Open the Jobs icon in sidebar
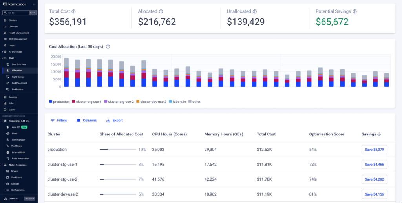 coord(5,104)
